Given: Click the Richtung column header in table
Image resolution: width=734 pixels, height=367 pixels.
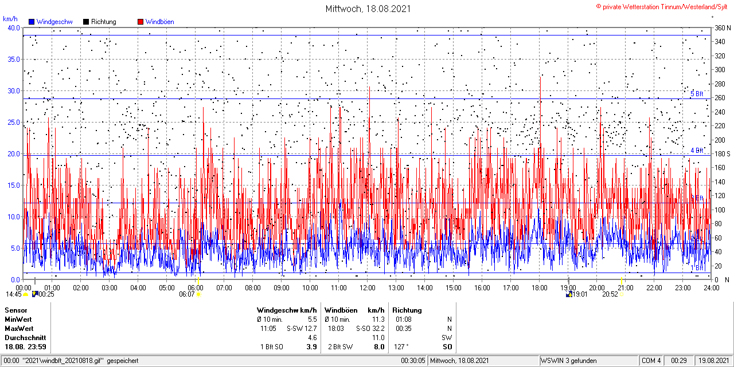Looking at the screenshot, I should pos(407,310).
